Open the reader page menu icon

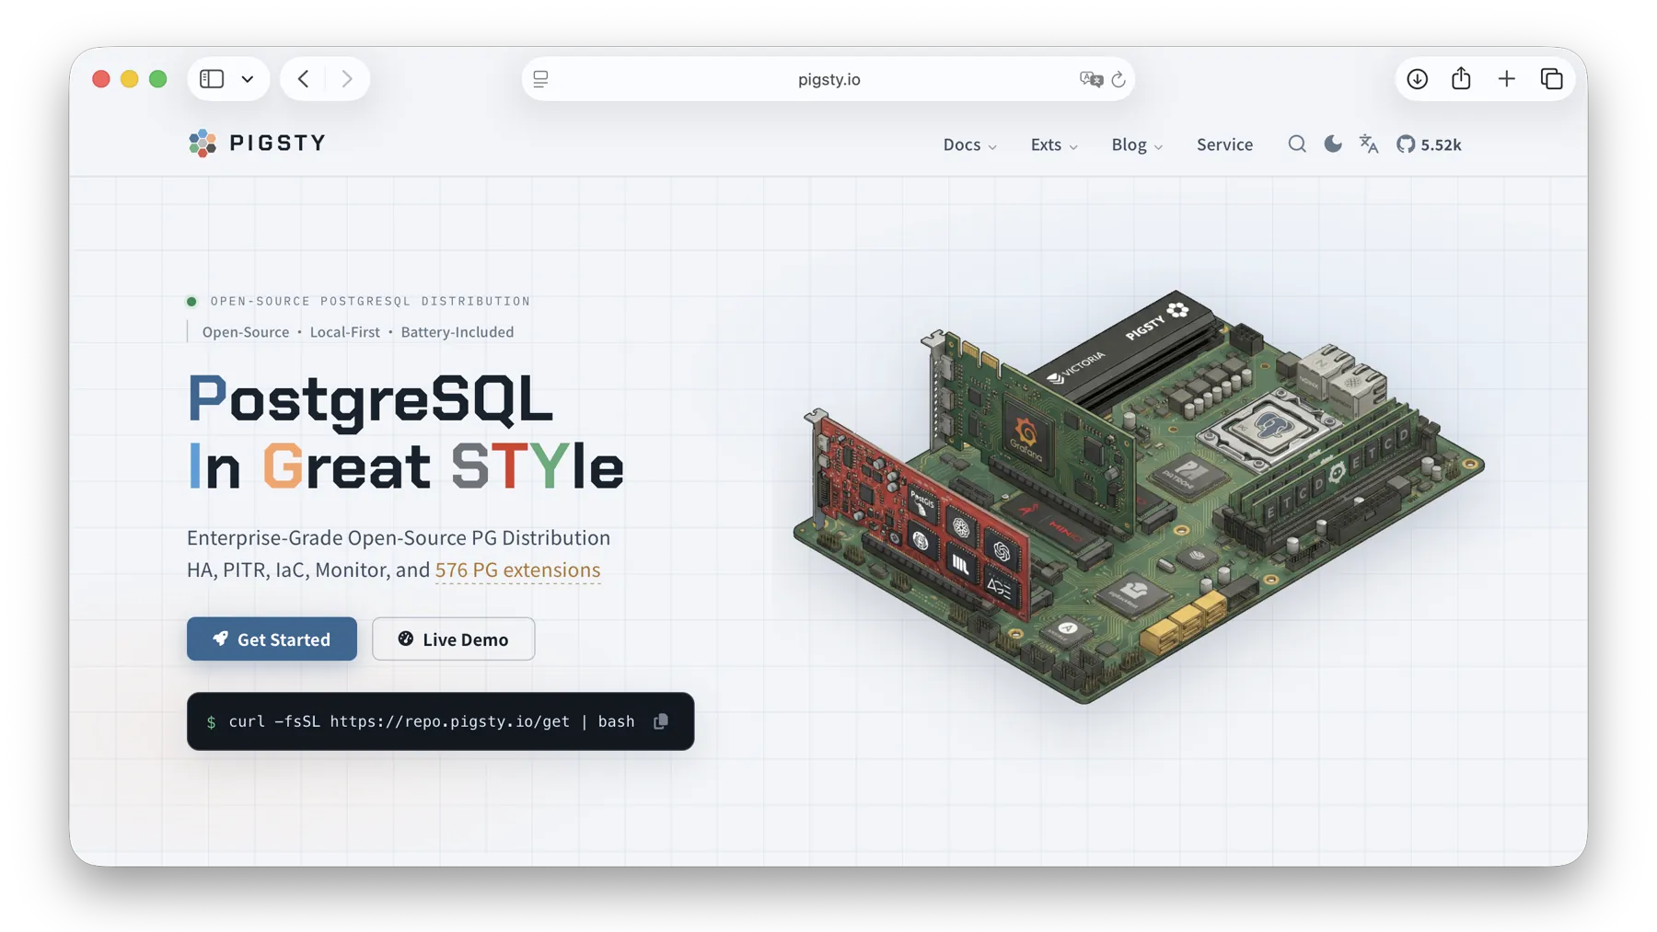pos(541,79)
